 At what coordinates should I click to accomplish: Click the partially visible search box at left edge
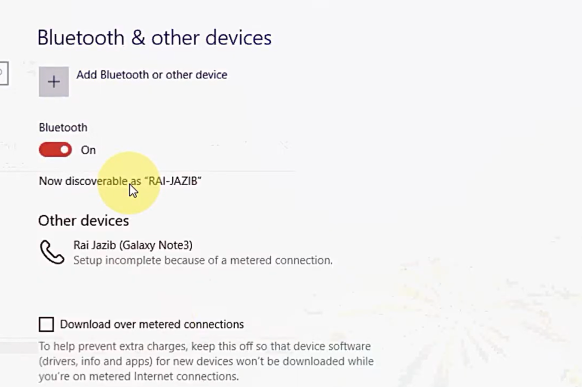click(3, 74)
